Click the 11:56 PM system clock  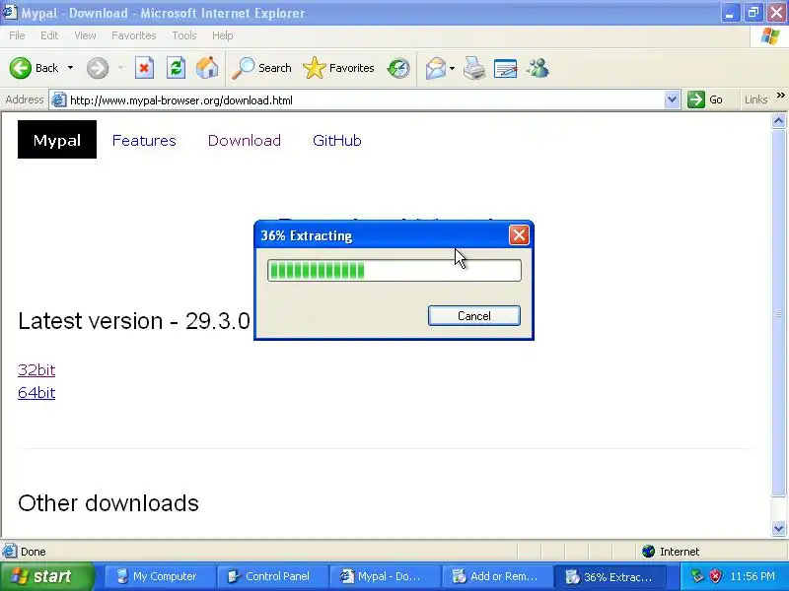click(x=753, y=576)
